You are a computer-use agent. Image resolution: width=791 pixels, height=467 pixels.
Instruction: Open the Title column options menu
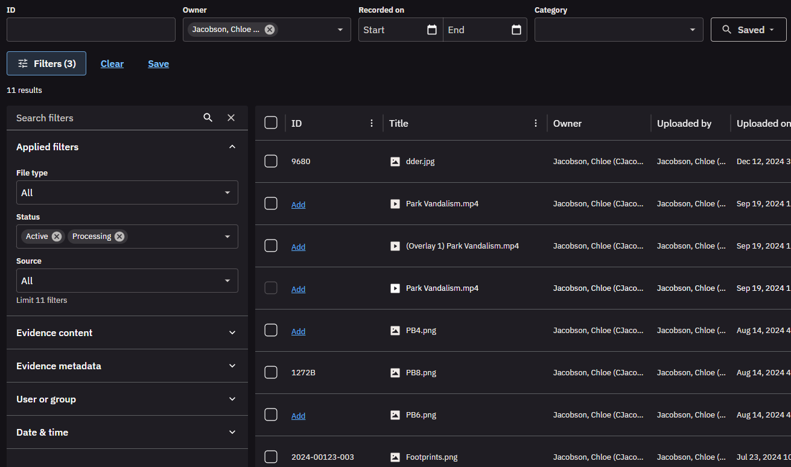(536, 123)
